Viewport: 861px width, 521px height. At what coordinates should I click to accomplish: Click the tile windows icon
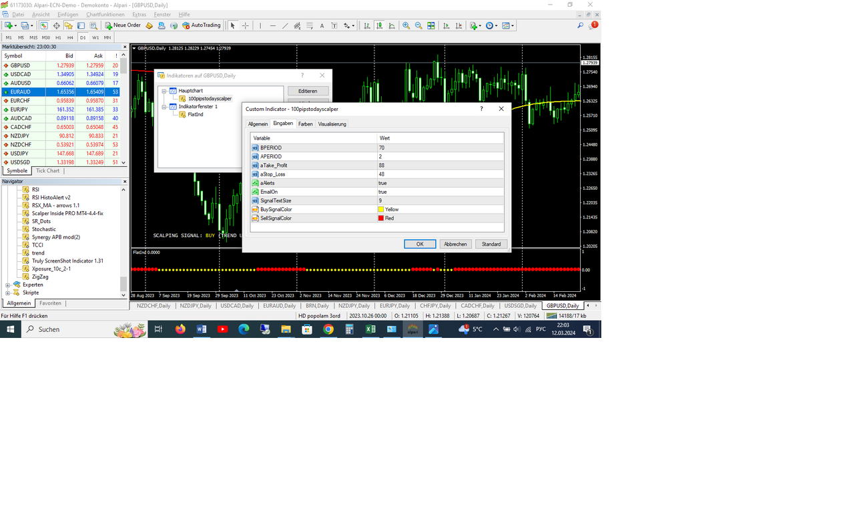pos(431,25)
